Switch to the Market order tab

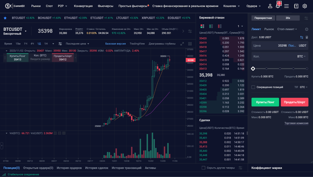click(x=269, y=29)
